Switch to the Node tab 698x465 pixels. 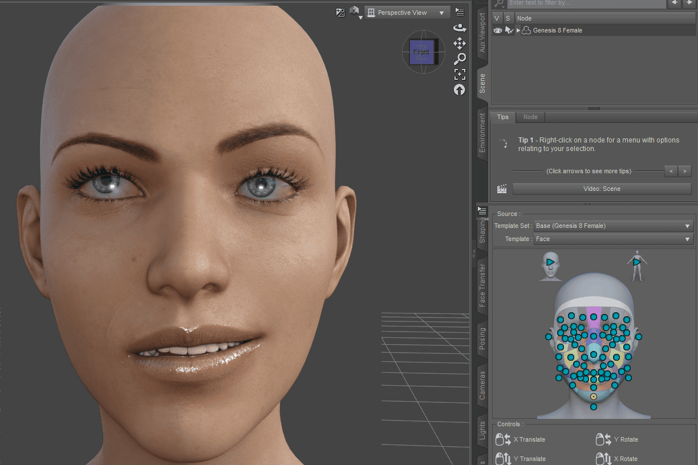(530, 117)
